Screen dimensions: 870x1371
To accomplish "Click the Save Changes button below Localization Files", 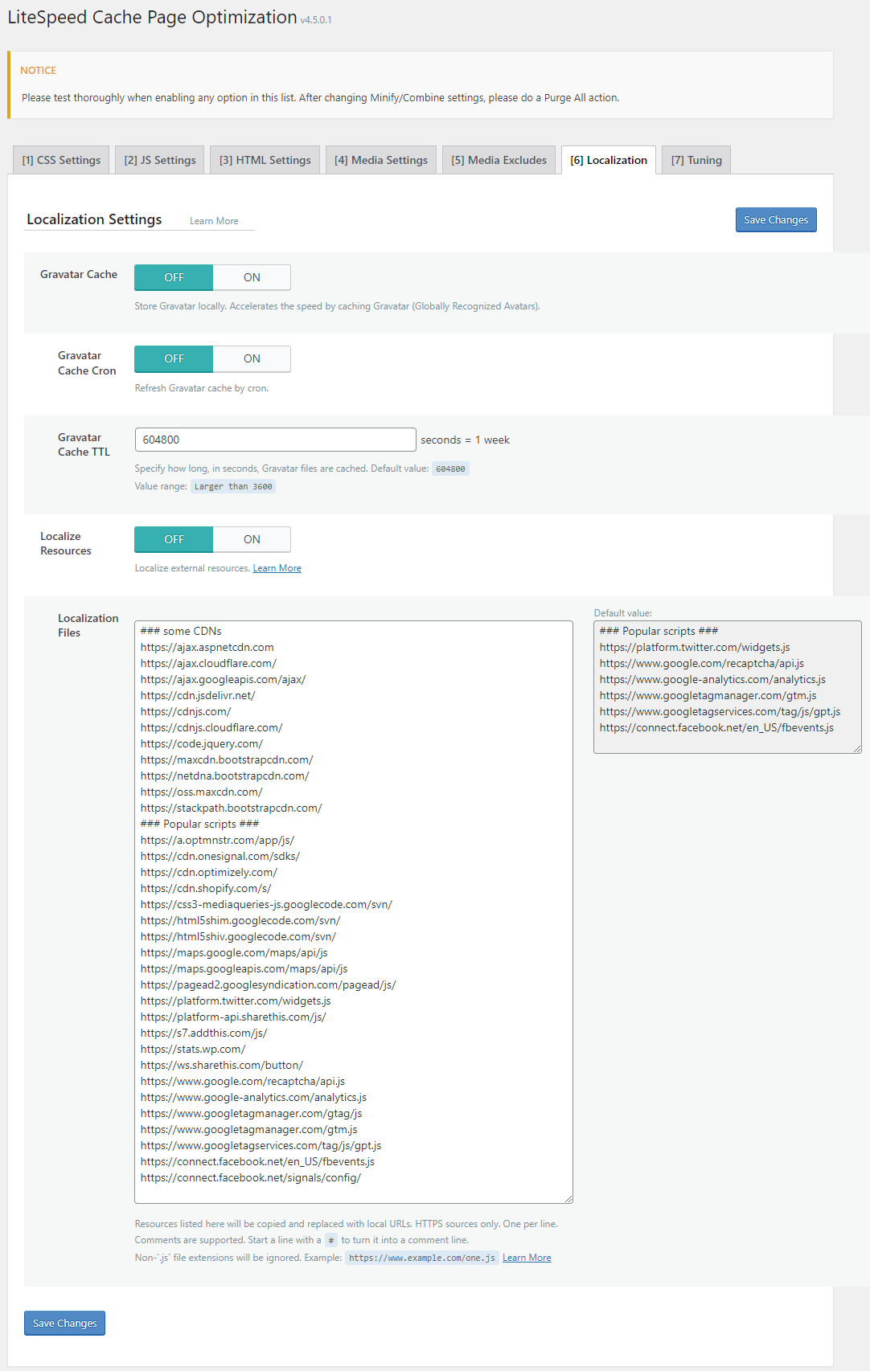I will pyautogui.click(x=64, y=1323).
